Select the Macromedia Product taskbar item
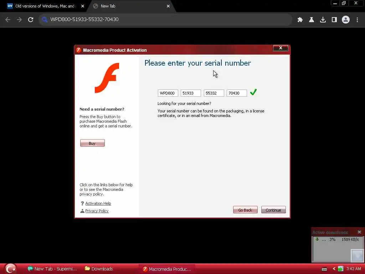The height and width of the screenshot is (274, 365). [167, 269]
